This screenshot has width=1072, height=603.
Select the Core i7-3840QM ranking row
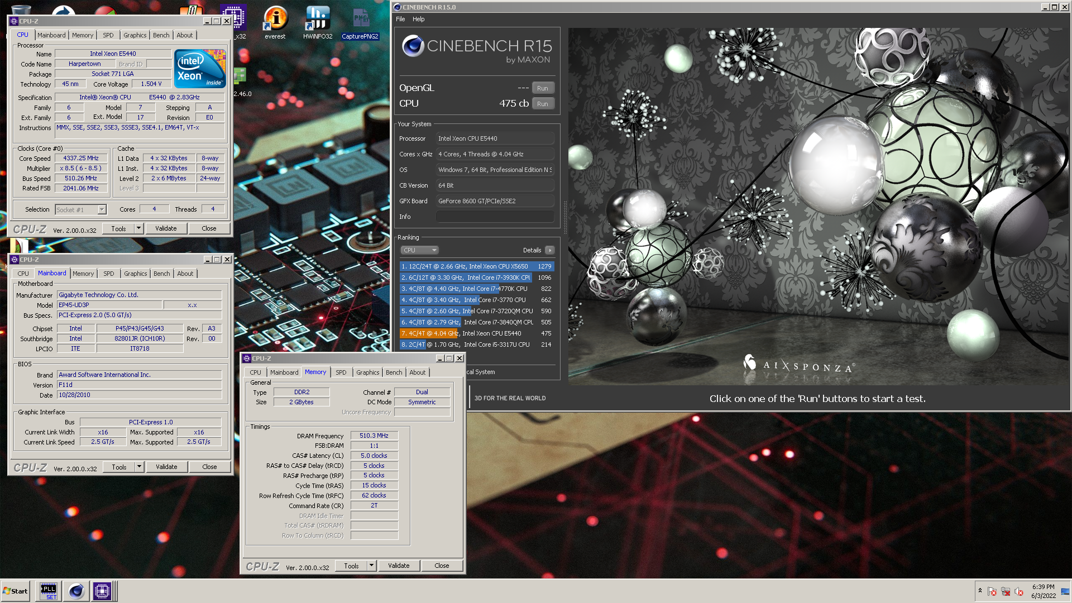pyautogui.click(x=477, y=322)
